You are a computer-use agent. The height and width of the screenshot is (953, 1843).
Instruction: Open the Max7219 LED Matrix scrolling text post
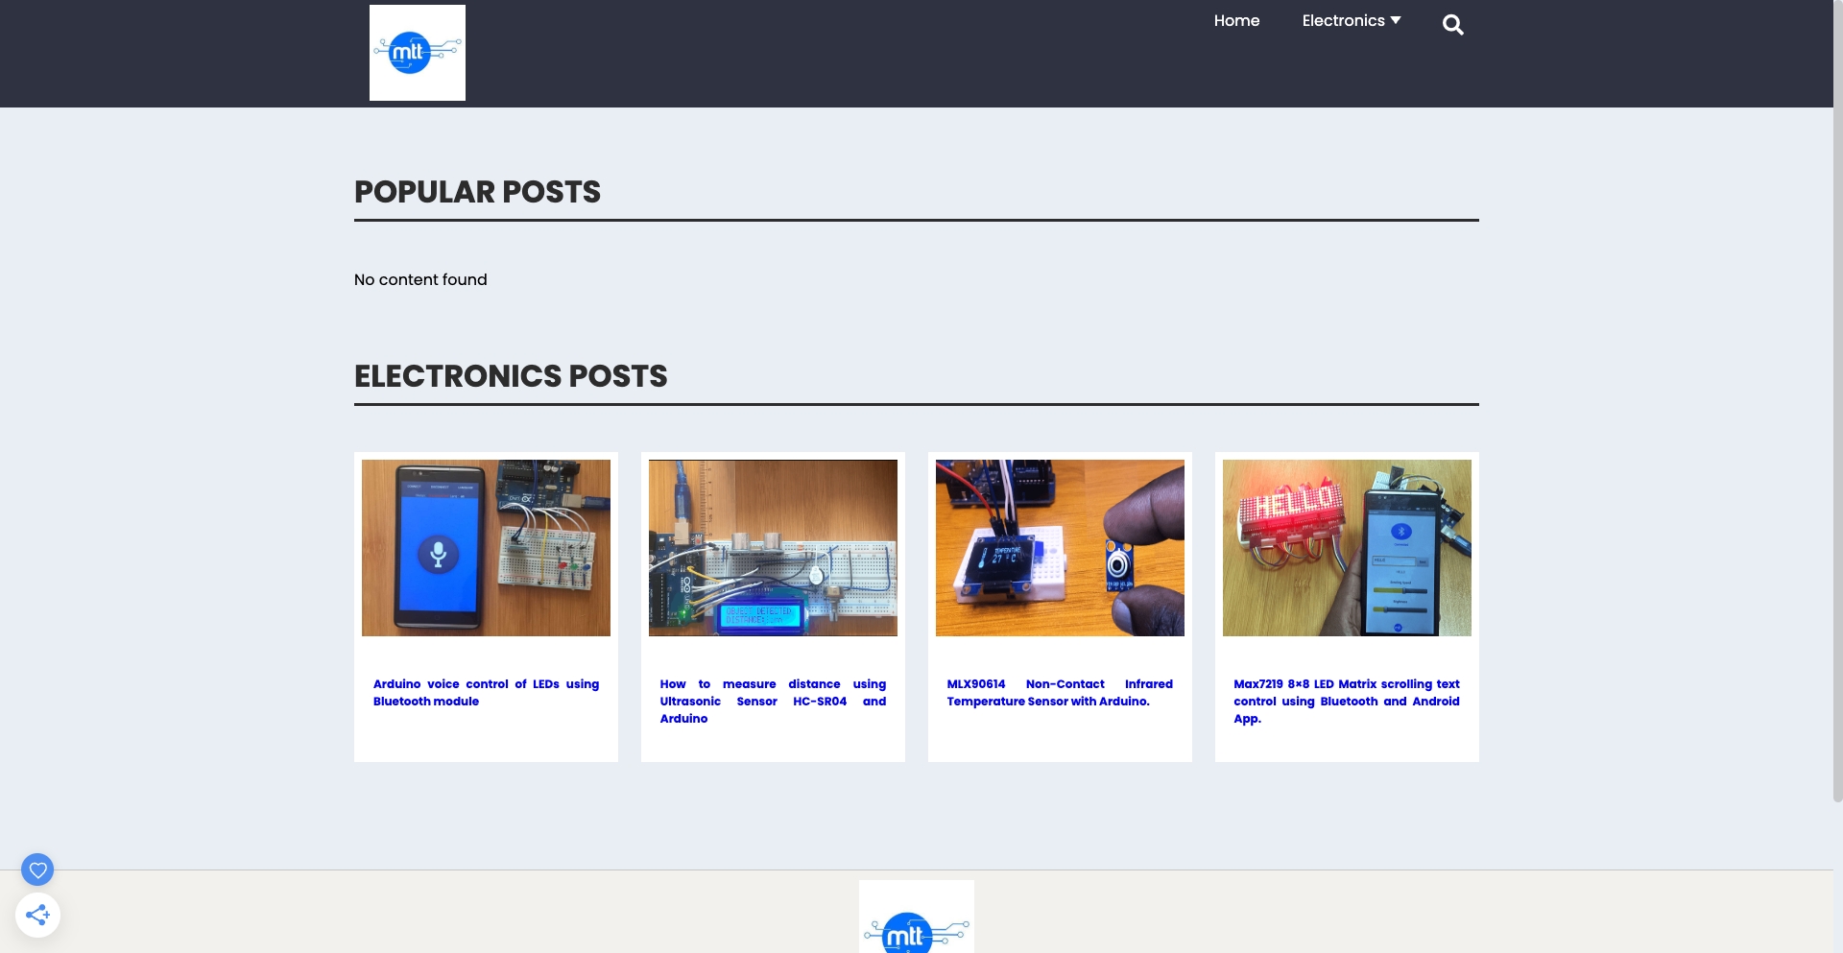pyautogui.click(x=1346, y=701)
